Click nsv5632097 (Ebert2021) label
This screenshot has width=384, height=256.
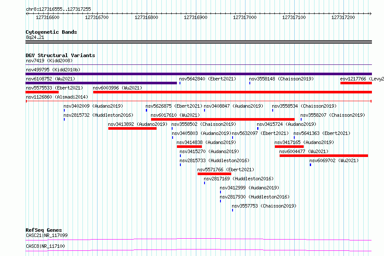point(260,133)
